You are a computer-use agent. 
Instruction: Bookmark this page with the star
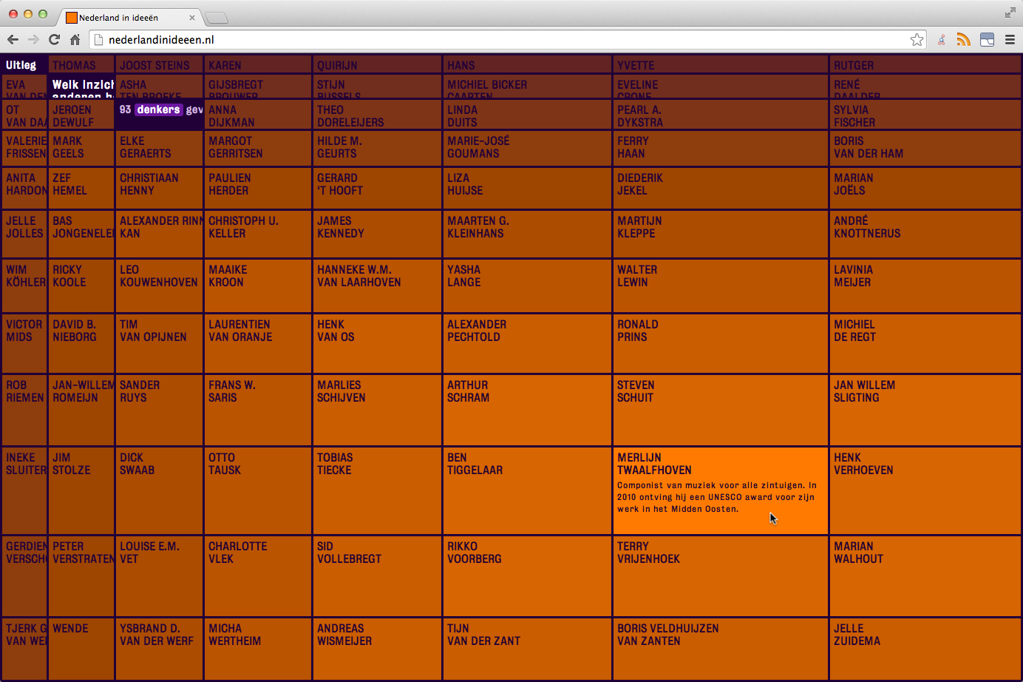coord(917,40)
